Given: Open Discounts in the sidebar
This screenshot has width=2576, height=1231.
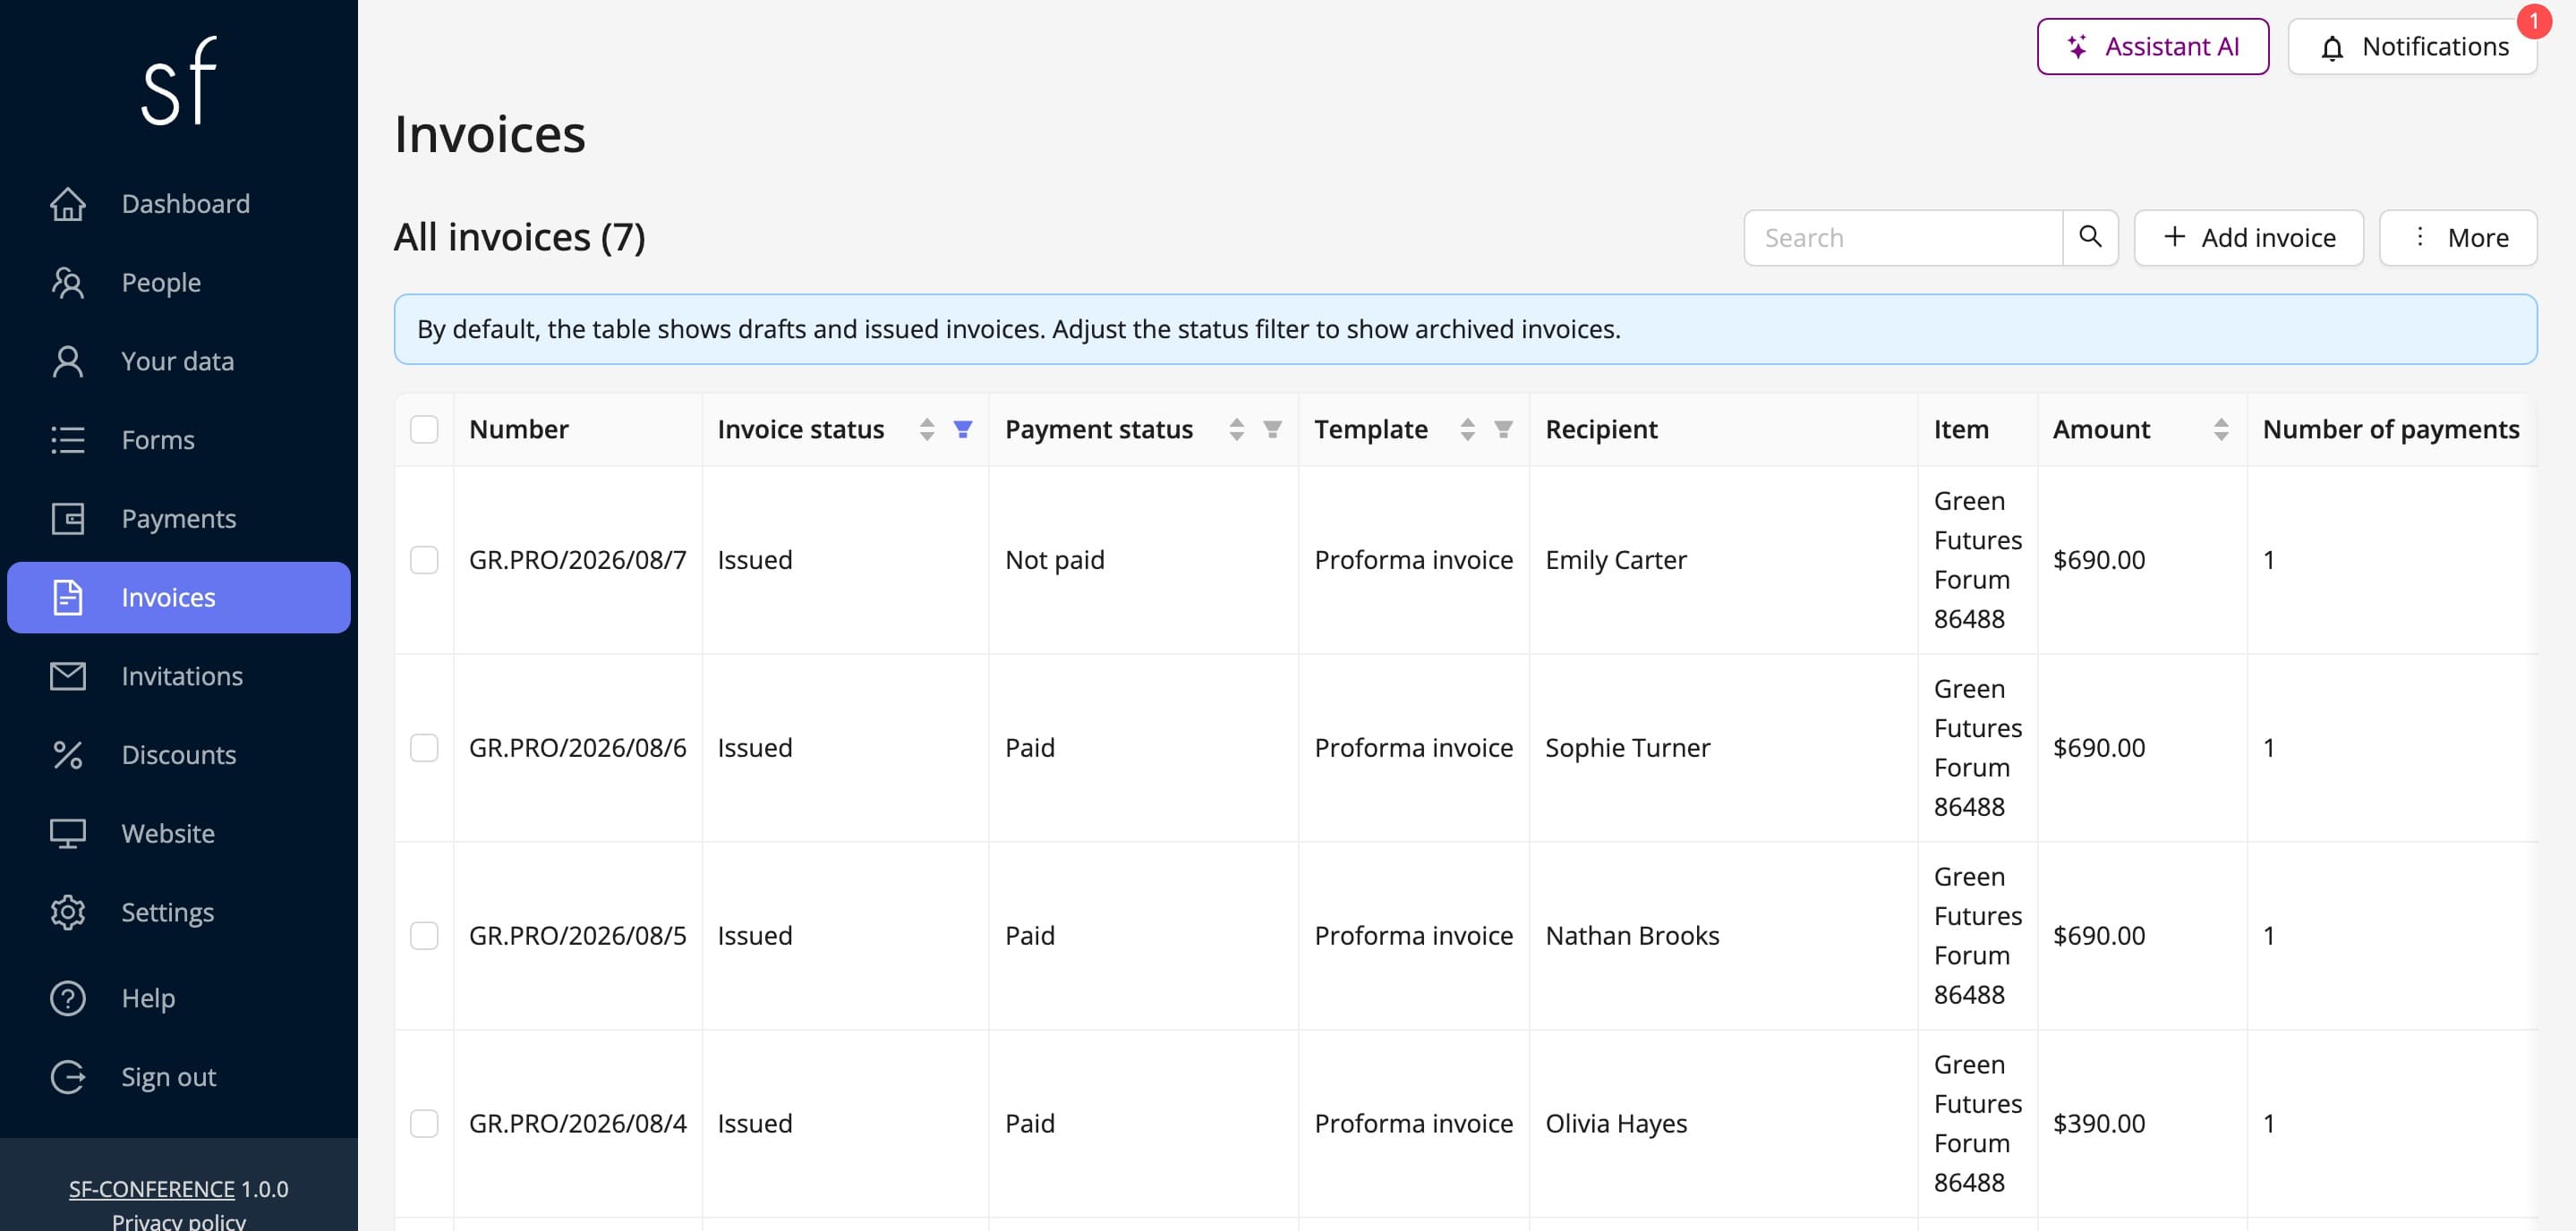Looking at the screenshot, I should click(179, 754).
